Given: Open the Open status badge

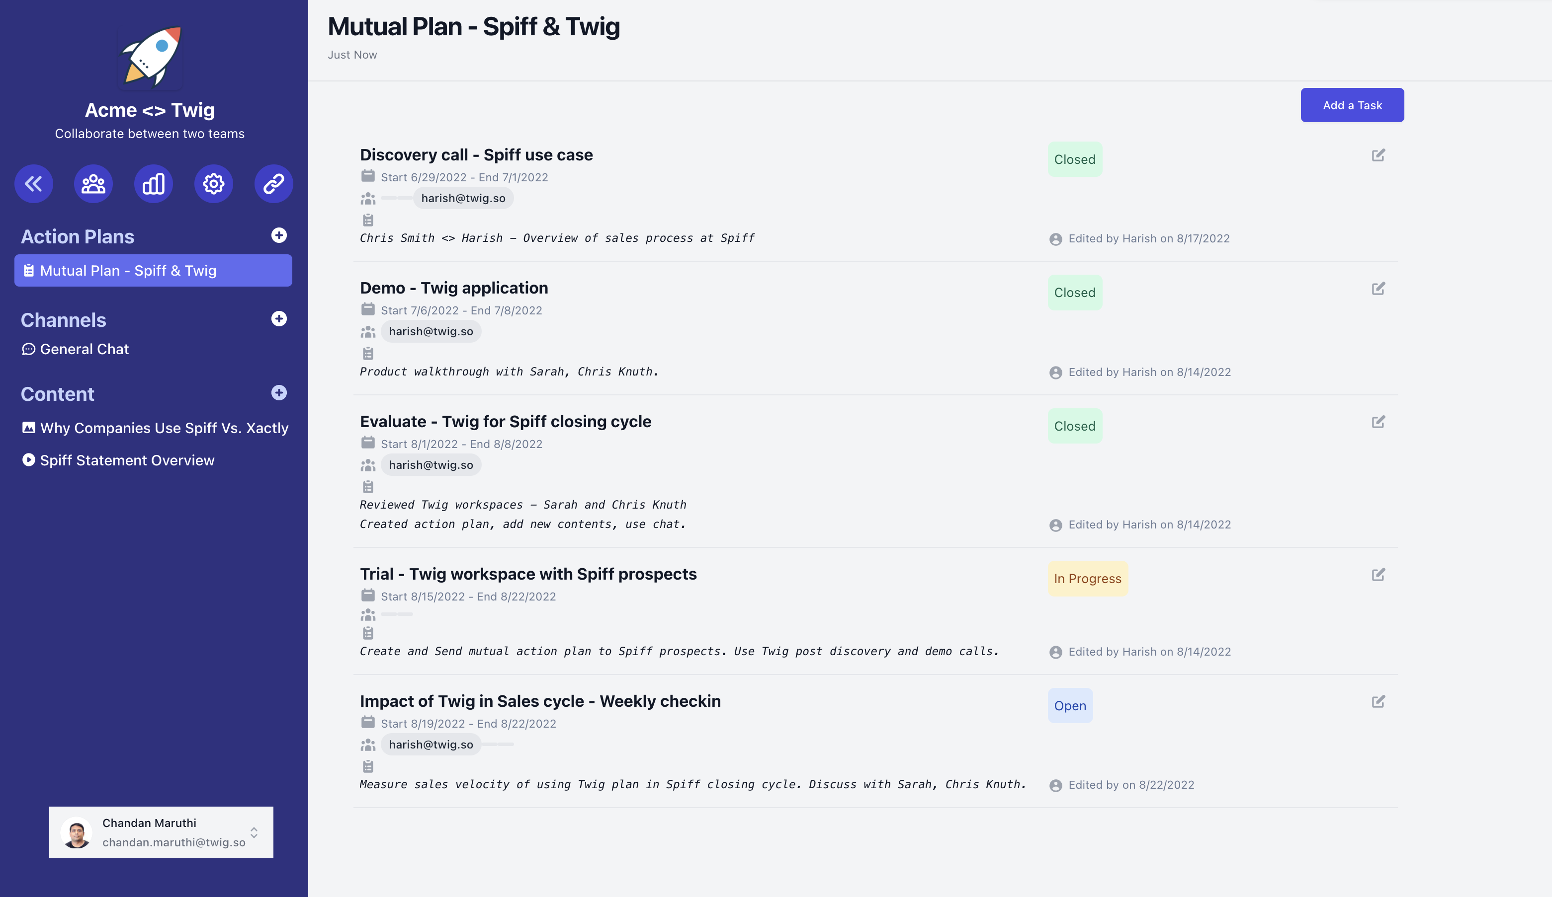Looking at the screenshot, I should 1070,706.
